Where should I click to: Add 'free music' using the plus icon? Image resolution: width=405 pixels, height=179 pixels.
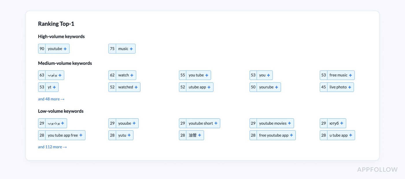click(x=350, y=75)
